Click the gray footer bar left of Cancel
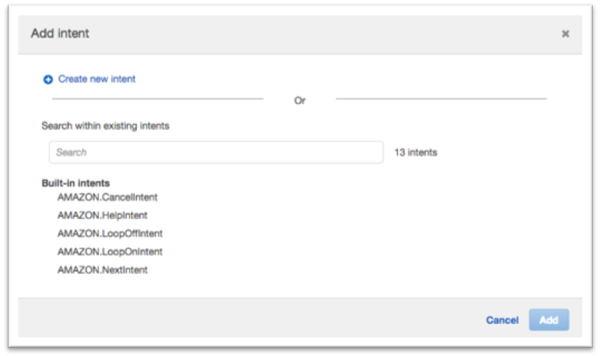 pos(249,318)
